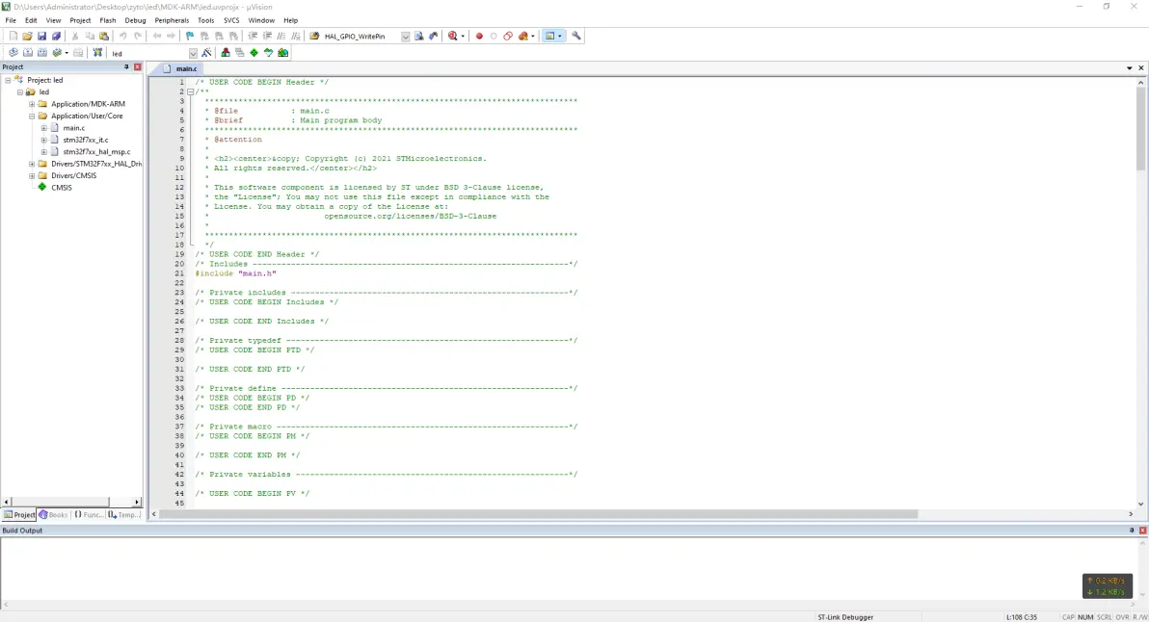Collapse the Application/User/Core folder
This screenshot has height=622, width=1149.
pyautogui.click(x=32, y=116)
